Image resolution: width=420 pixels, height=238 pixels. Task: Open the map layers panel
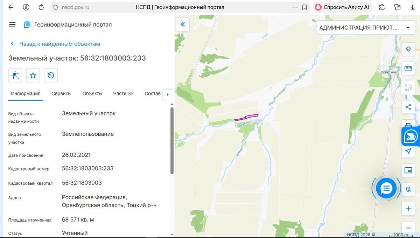coord(408,49)
